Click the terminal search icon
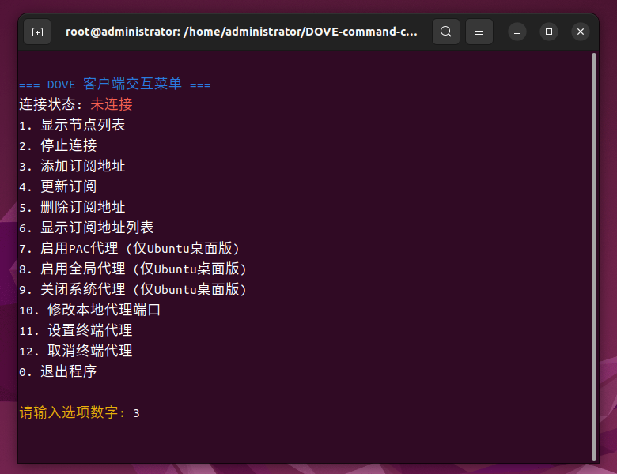Screen dimensions: 617x474 coord(446,32)
